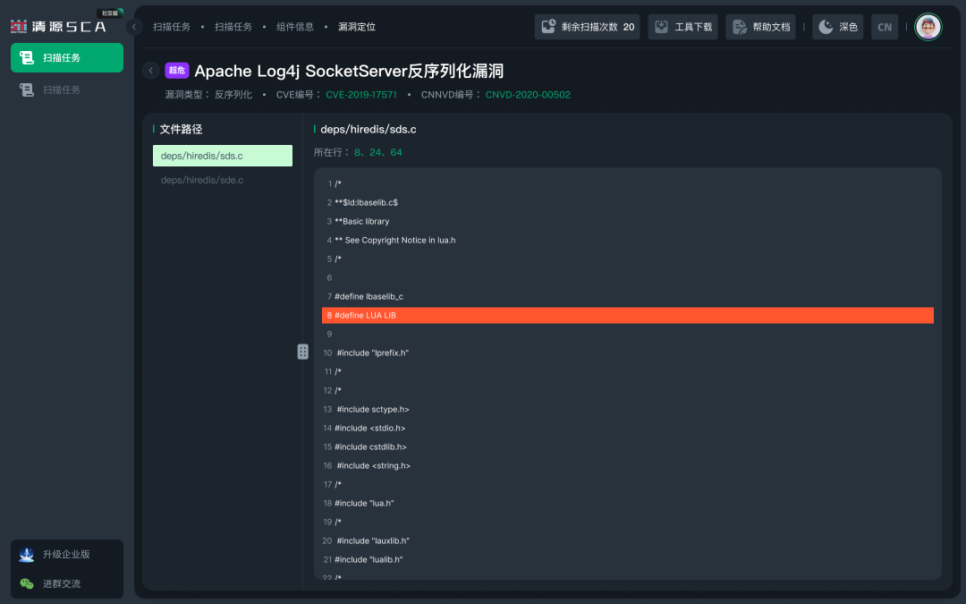This screenshot has height=604, width=966.
Task: Click the 清源SCA logo
Action: [x=58, y=27]
